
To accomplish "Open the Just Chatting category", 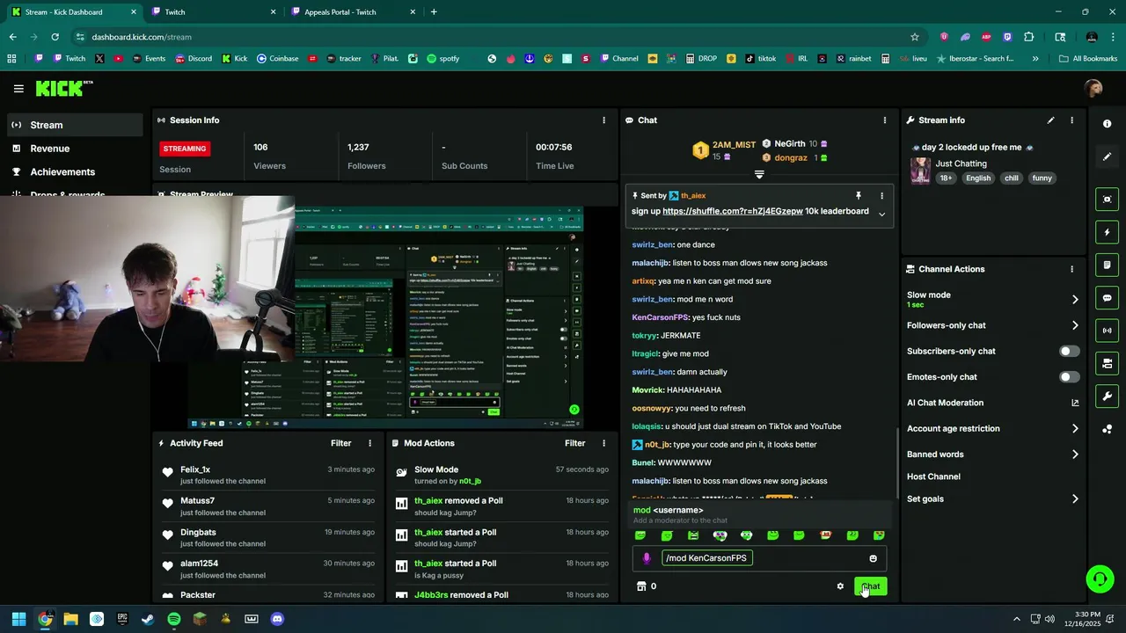I will point(961,164).
